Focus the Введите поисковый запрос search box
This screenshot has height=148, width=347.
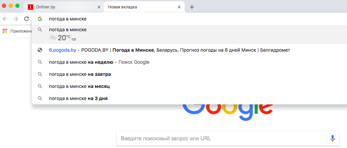[x=228, y=139]
